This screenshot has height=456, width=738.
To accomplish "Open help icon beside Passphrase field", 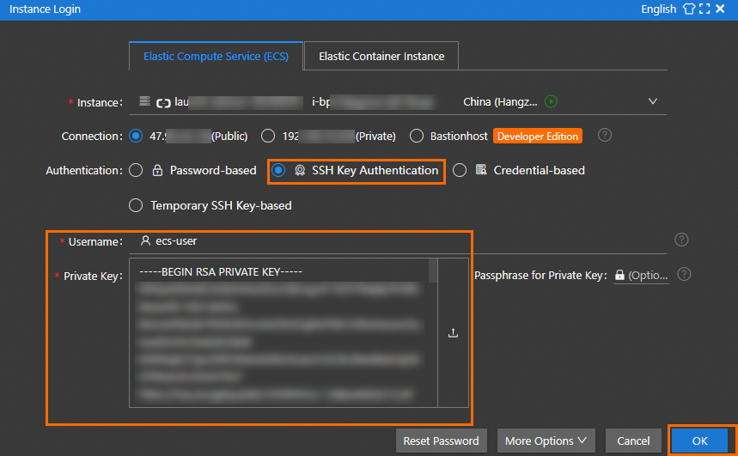I will tap(684, 274).
